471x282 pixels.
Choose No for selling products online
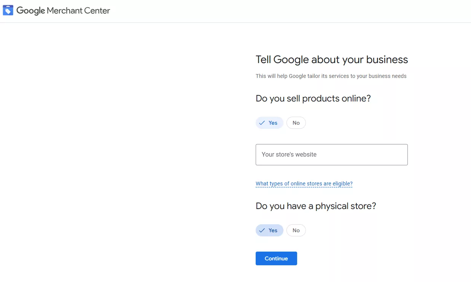(296, 123)
